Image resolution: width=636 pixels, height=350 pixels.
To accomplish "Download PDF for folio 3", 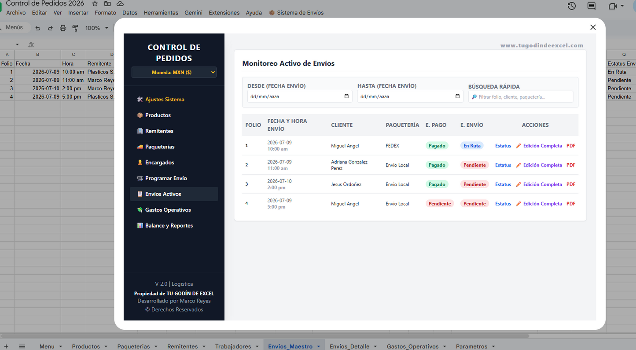I will click(x=571, y=184).
